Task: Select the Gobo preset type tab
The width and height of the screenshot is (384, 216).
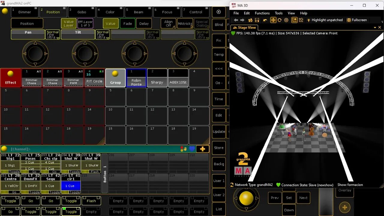Action: coord(82,12)
